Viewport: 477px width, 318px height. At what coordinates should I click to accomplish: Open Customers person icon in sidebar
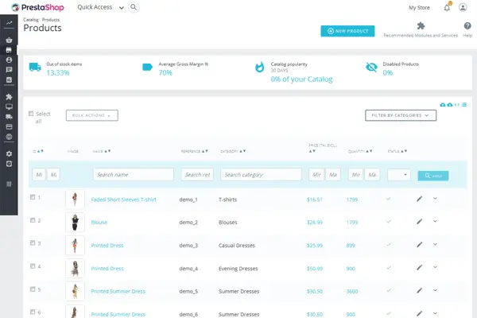pos(9,60)
